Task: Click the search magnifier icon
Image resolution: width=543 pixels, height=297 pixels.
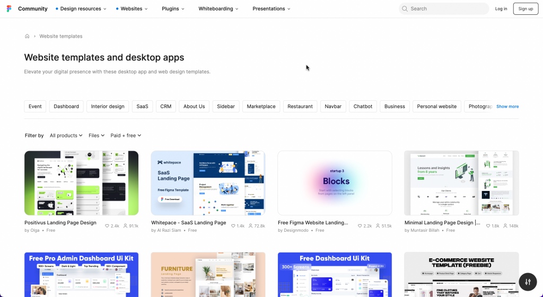Action: [x=405, y=8]
